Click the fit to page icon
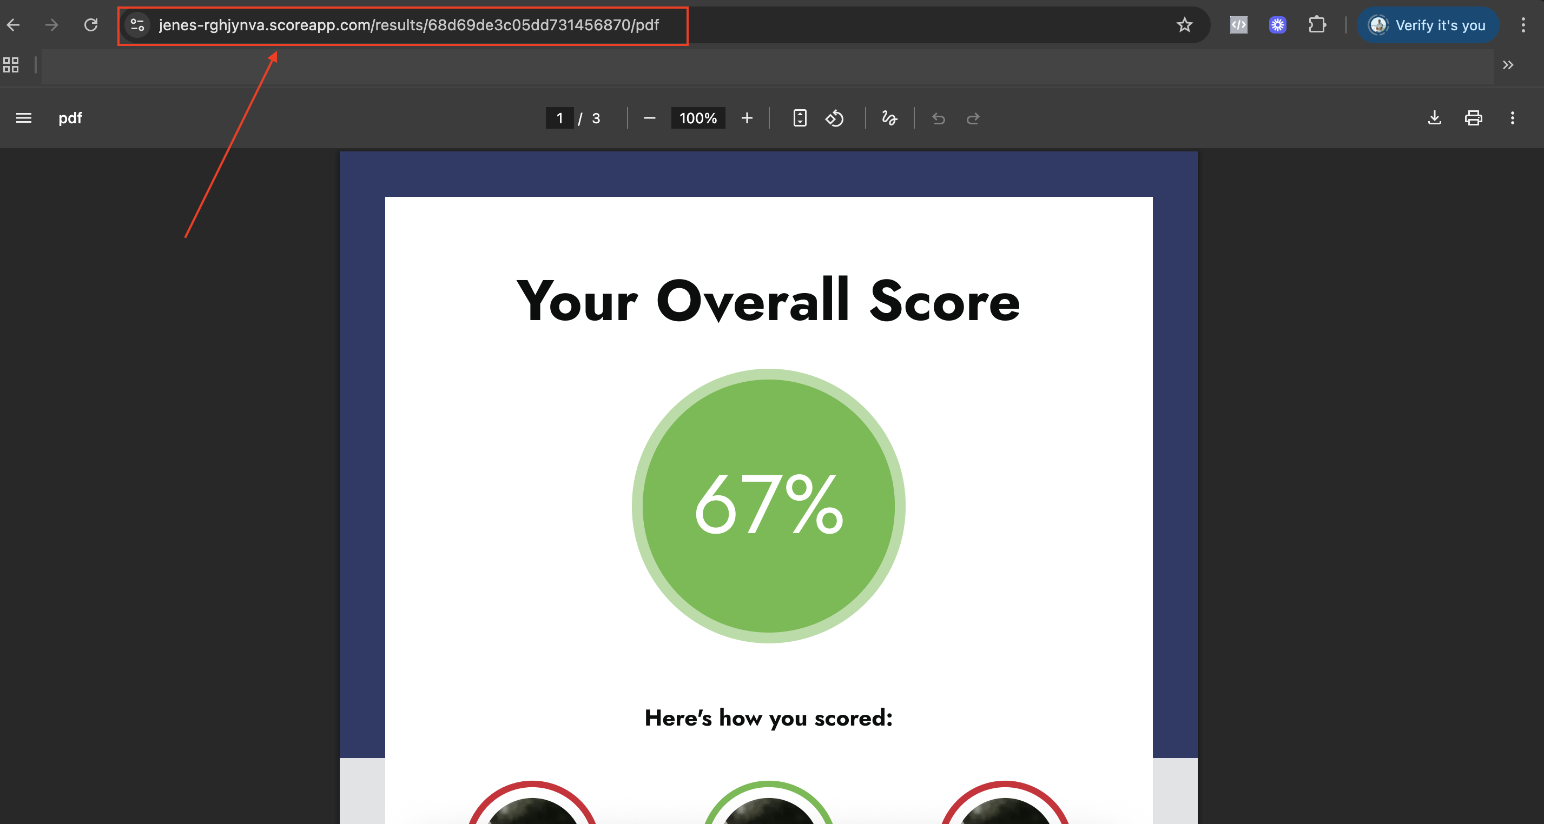The image size is (1544, 824). click(800, 118)
